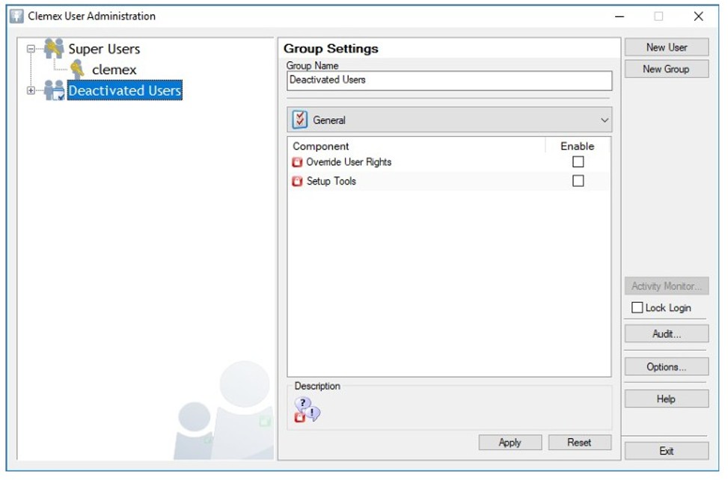Collapse the Super Users tree node
This screenshot has width=728, height=480.
pyautogui.click(x=31, y=49)
